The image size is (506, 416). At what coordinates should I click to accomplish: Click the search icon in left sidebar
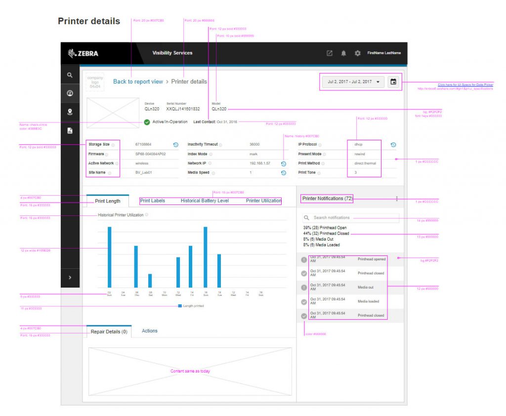coord(70,75)
